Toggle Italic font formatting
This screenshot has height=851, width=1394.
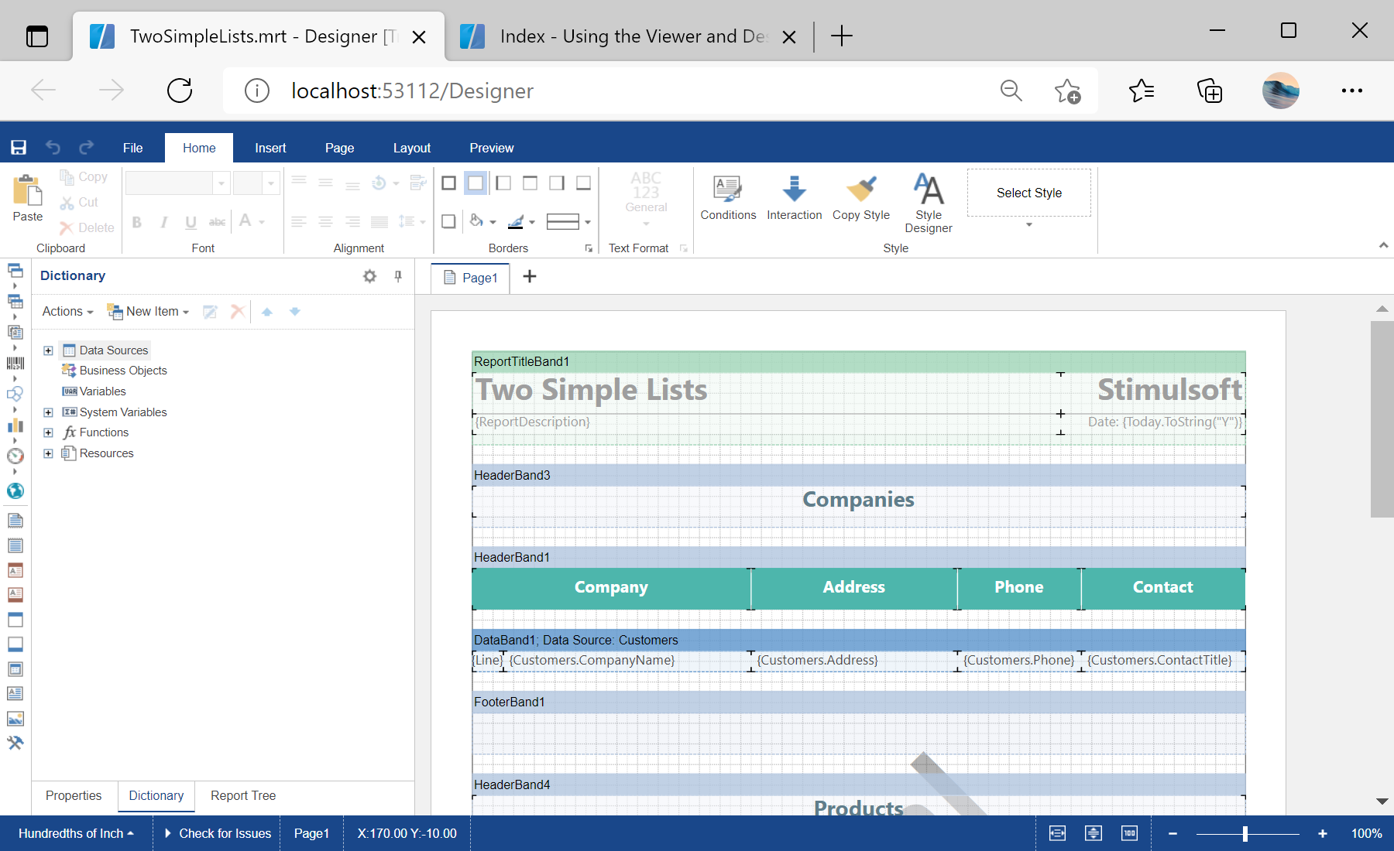[x=164, y=222]
